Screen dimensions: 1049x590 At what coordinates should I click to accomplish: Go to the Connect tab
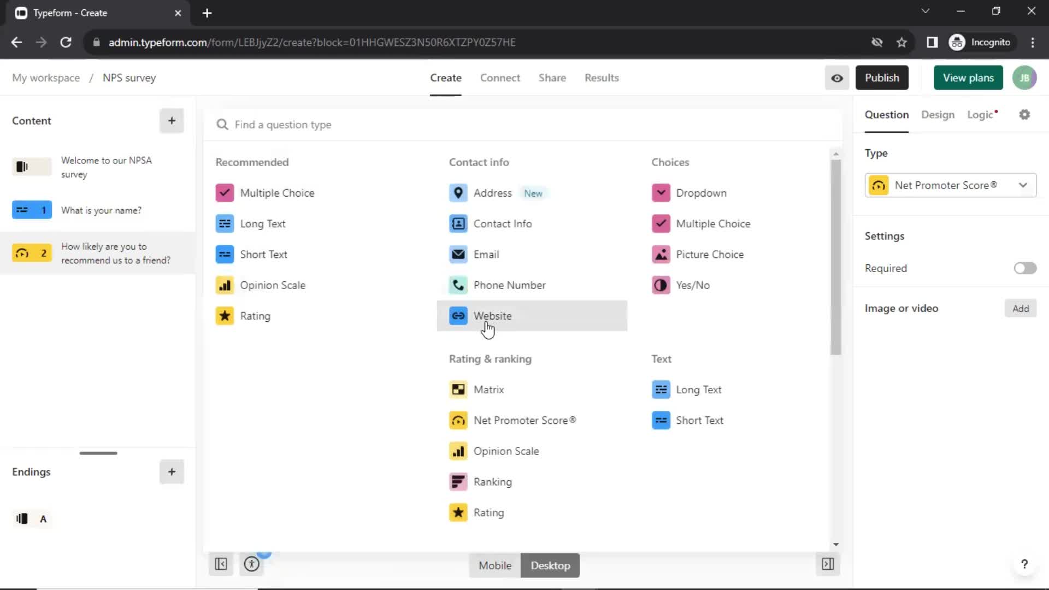(500, 78)
